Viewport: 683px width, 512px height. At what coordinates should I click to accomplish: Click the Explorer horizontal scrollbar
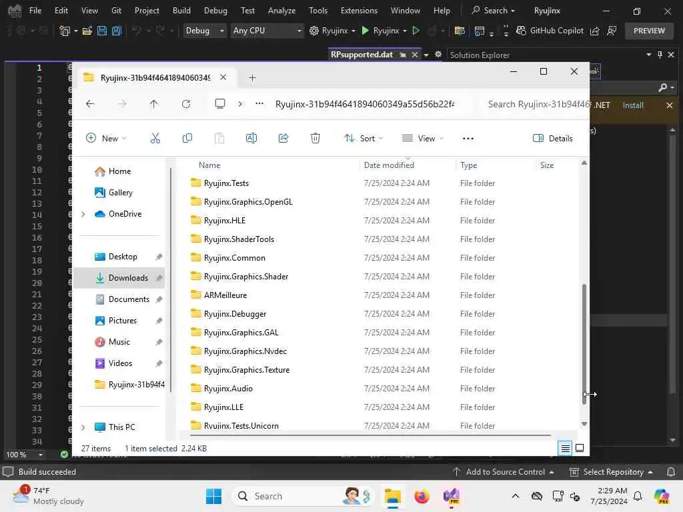tap(370, 435)
